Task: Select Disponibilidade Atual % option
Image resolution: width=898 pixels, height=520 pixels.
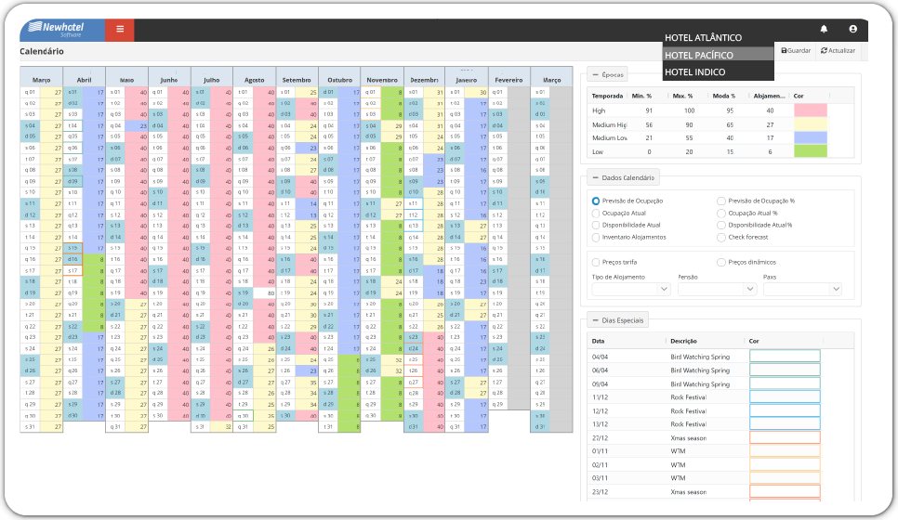Action: (x=721, y=225)
